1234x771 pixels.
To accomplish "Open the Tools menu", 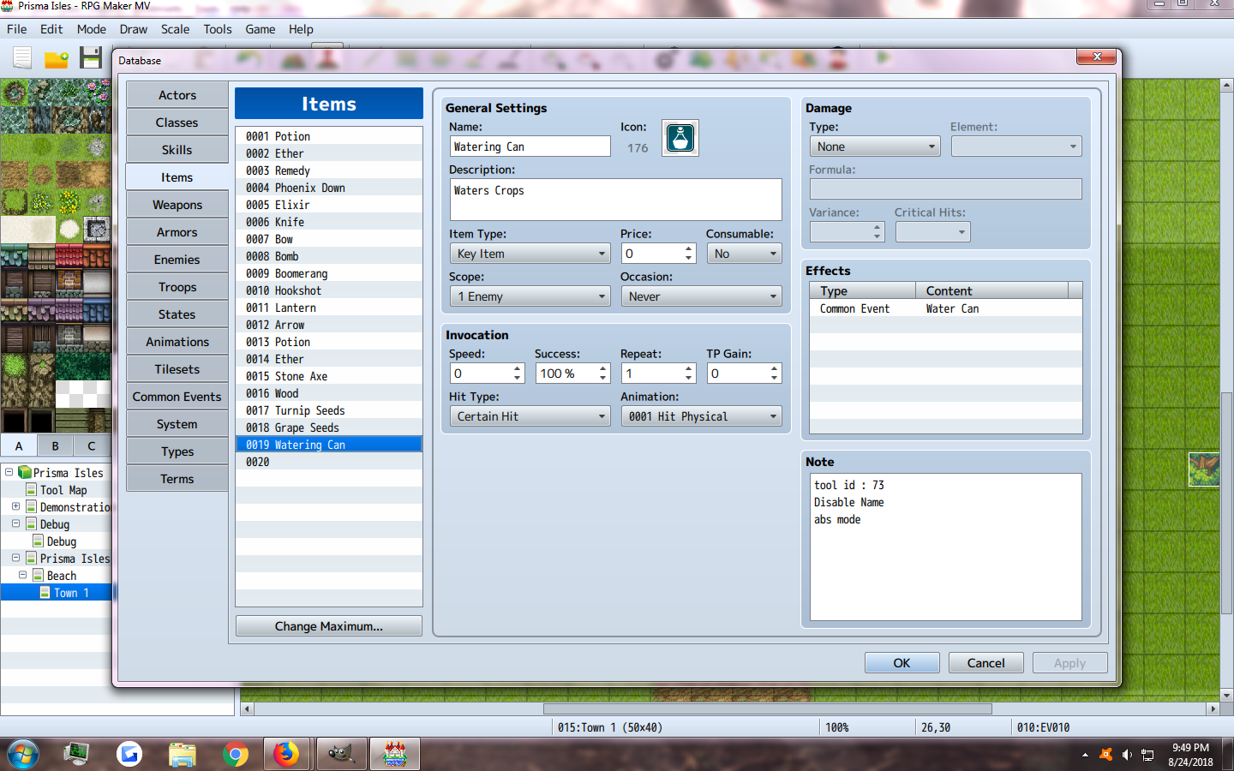I will pyautogui.click(x=218, y=29).
